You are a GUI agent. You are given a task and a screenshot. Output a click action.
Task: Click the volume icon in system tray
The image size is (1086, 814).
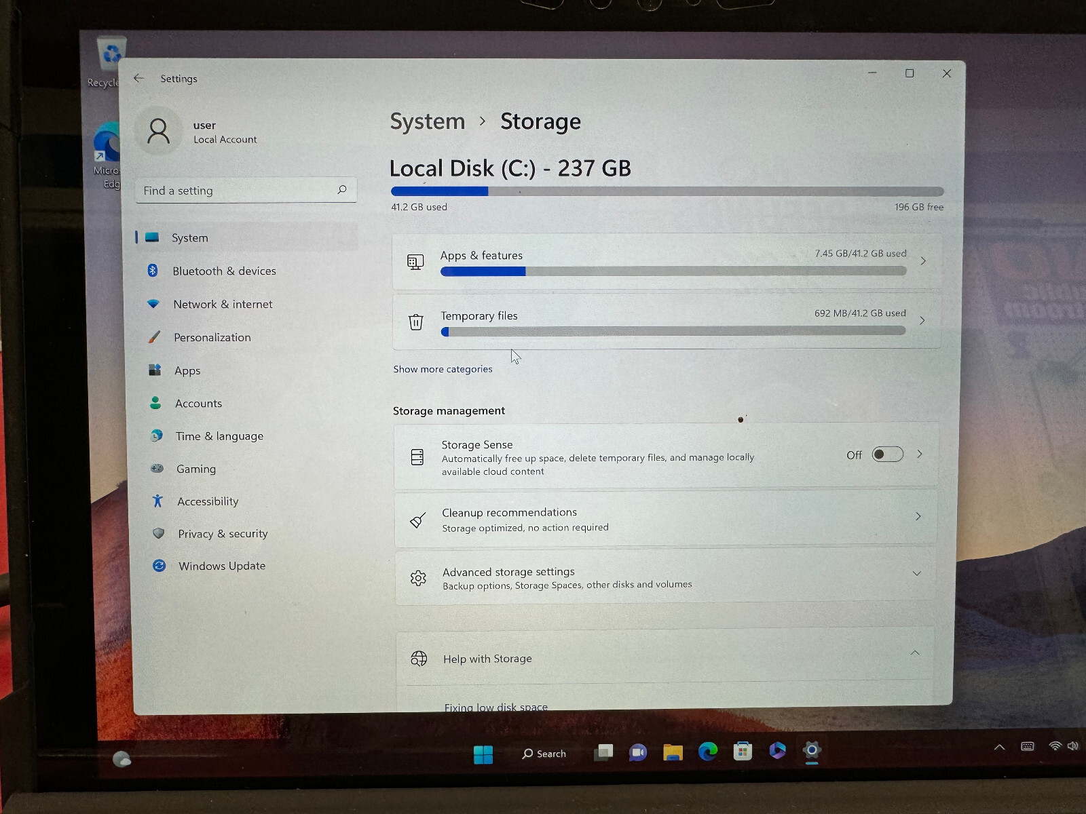coord(1072,745)
